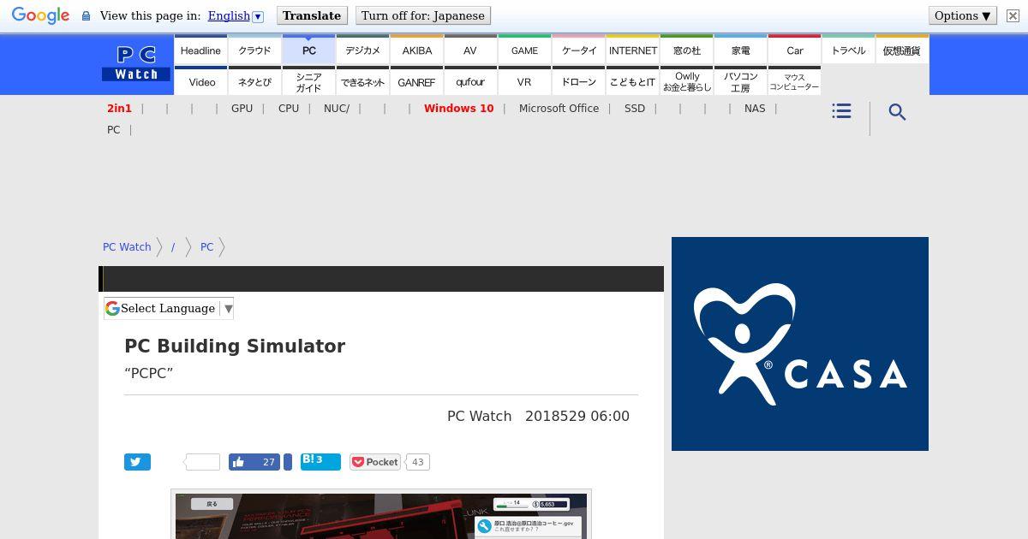Open the デジカメ tab

click(x=363, y=50)
